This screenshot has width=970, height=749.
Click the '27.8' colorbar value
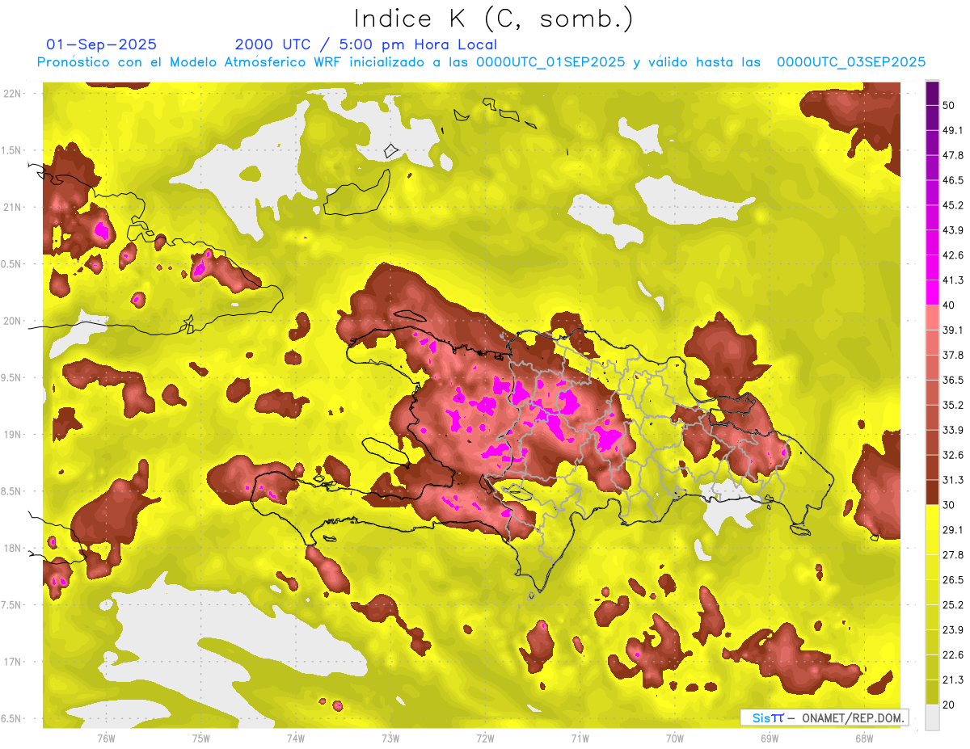pos(953,555)
